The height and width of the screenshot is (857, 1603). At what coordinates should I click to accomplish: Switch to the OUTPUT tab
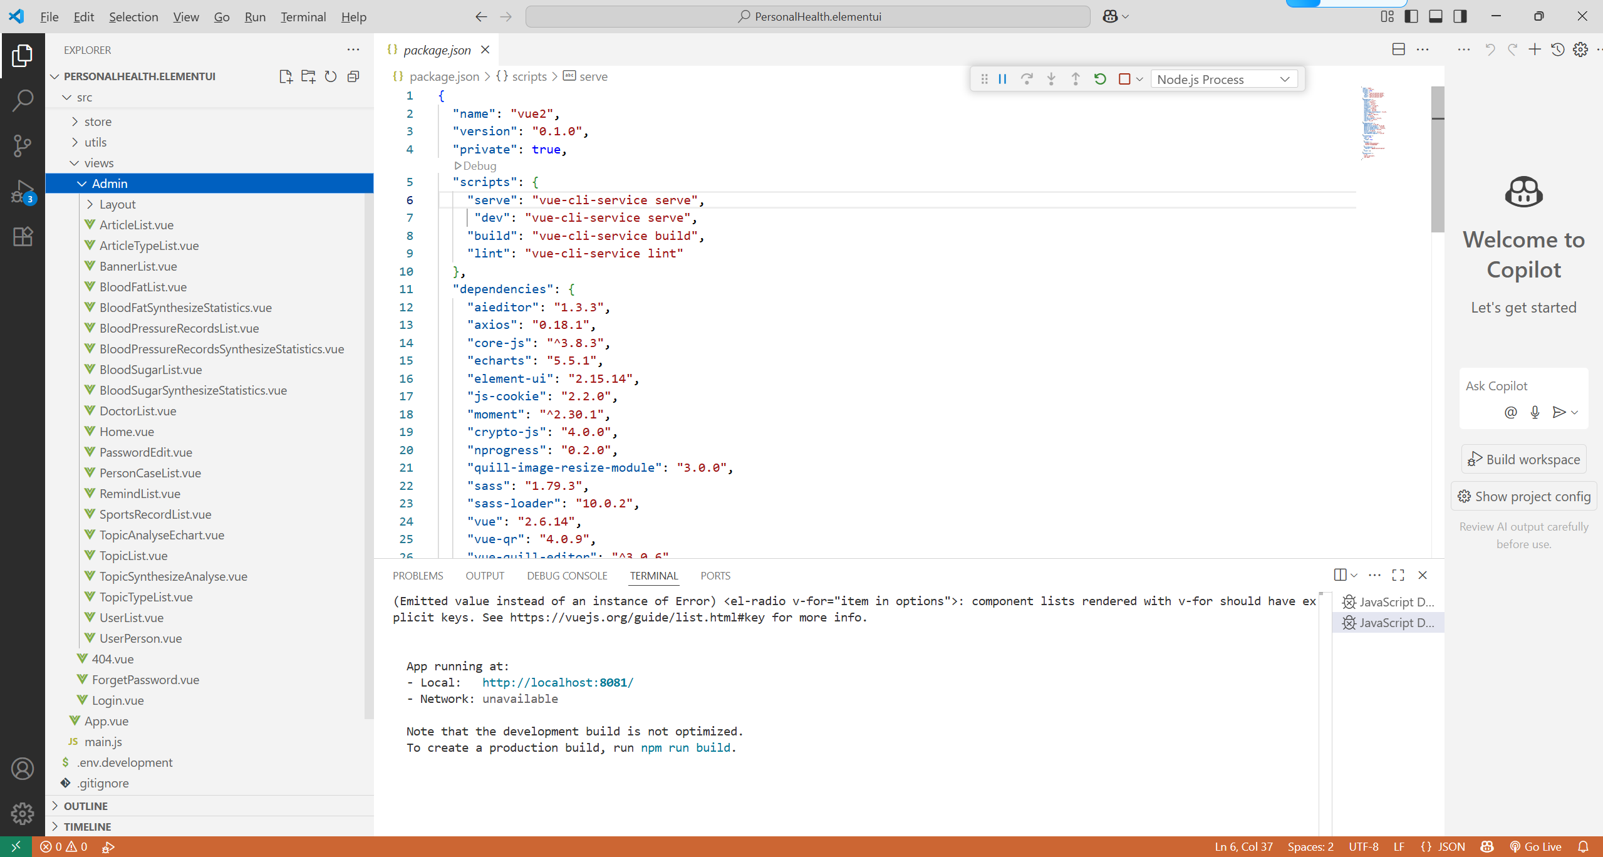point(485,576)
